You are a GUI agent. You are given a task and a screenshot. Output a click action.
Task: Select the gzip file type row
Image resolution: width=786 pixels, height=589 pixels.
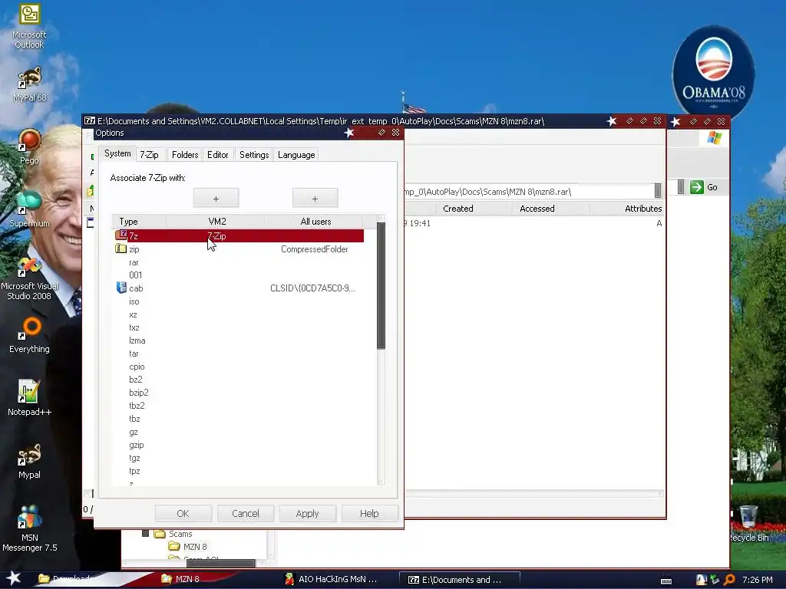[x=239, y=445]
